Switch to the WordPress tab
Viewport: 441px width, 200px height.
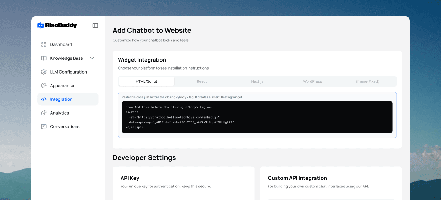tap(312, 81)
